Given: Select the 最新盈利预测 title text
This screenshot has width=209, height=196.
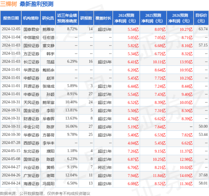Looking at the screenshot, I should (x=37, y=4).
